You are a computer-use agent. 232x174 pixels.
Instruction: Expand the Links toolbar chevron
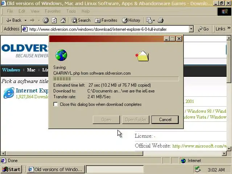pyautogui.click(x=229, y=28)
